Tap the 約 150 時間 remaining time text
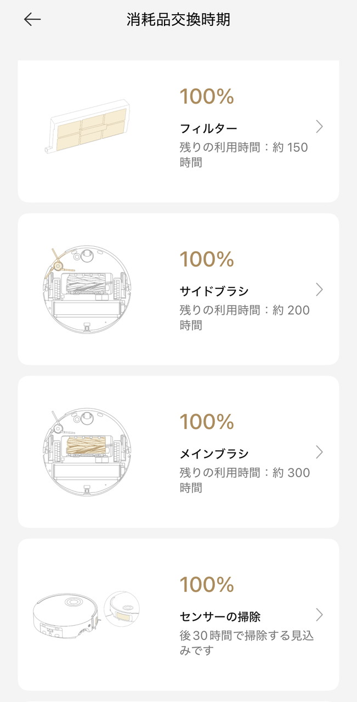 pos(243,155)
